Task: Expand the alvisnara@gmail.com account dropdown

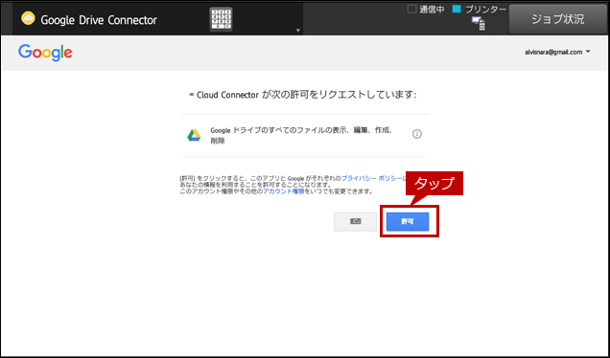Action: point(557,52)
